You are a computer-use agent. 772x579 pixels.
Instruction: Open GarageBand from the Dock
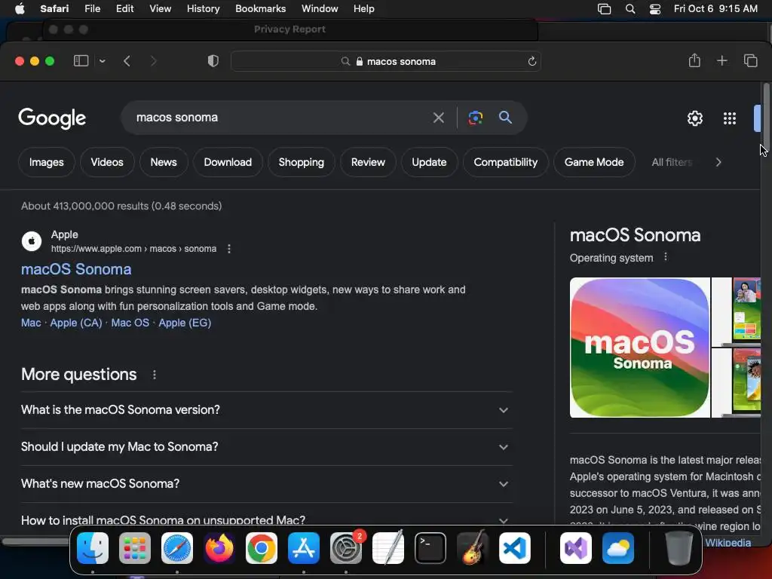[x=473, y=548]
